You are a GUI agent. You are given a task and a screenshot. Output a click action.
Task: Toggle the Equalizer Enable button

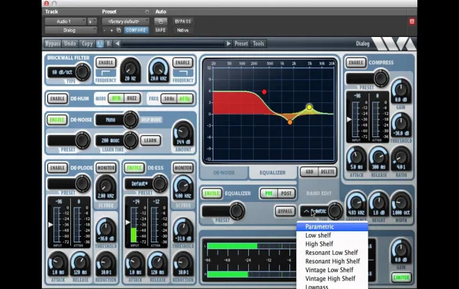click(211, 193)
